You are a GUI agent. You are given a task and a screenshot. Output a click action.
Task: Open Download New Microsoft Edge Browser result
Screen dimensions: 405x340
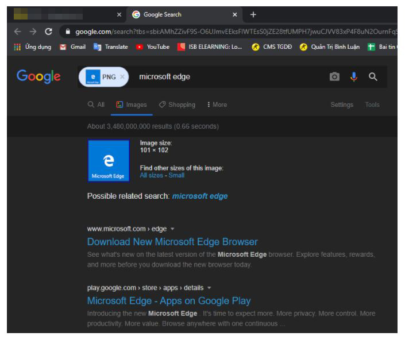coord(172,242)
